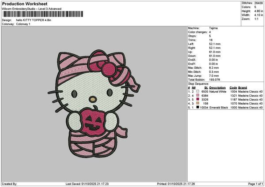The height and width of the screenshot is (187, 265).
Task: Select the Min Stitch value 0.3 mm
Action: 214,72
